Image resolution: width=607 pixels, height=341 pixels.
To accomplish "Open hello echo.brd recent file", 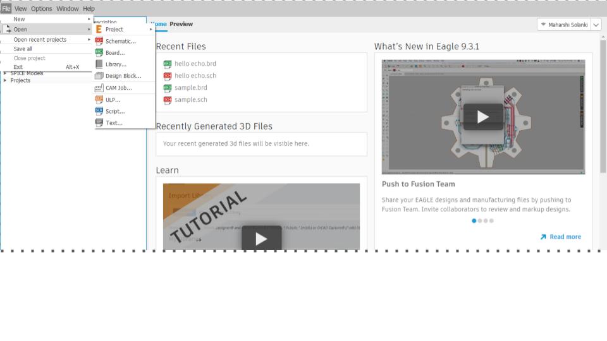I will [x=195, y=63].
